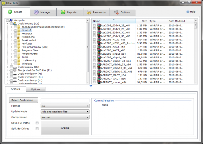Switch to the Reports tab
The image size is (203, 144).
pos(70,12)
